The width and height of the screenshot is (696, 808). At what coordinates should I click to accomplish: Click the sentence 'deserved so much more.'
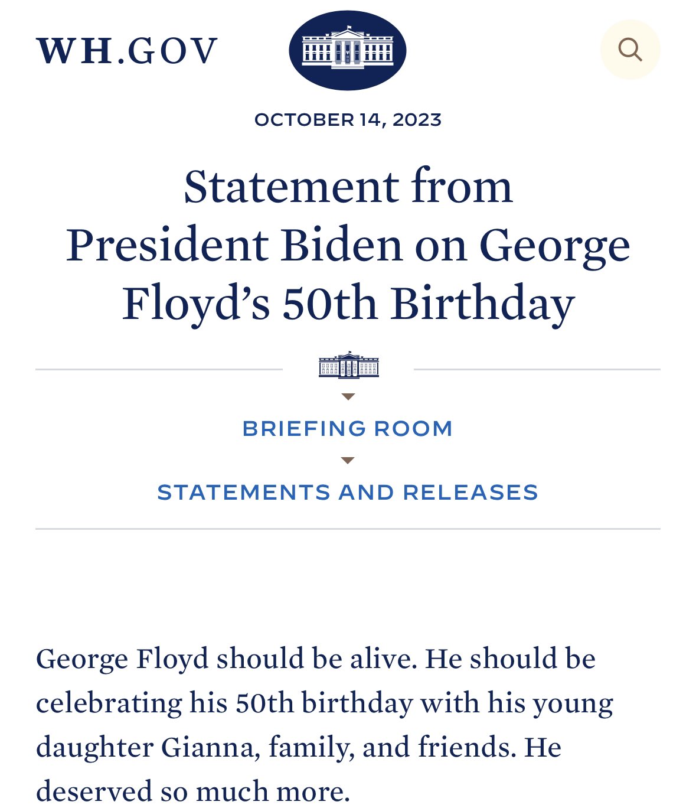(x=193, y=792)
